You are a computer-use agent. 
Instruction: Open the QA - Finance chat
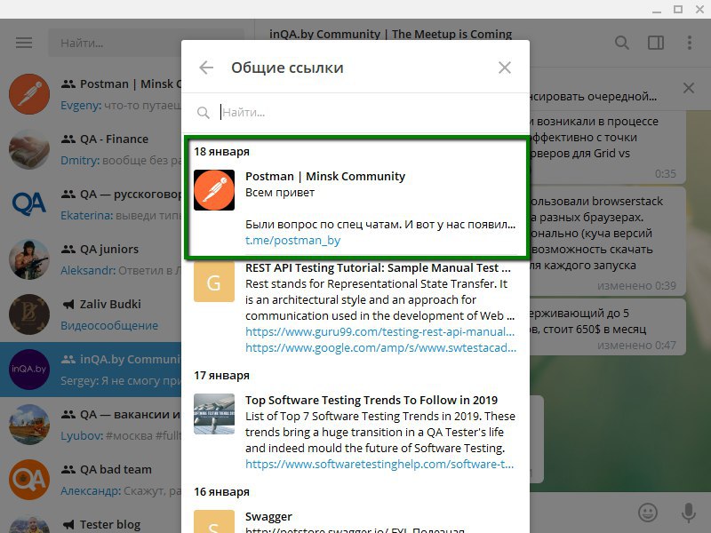[x=91, y=149]
